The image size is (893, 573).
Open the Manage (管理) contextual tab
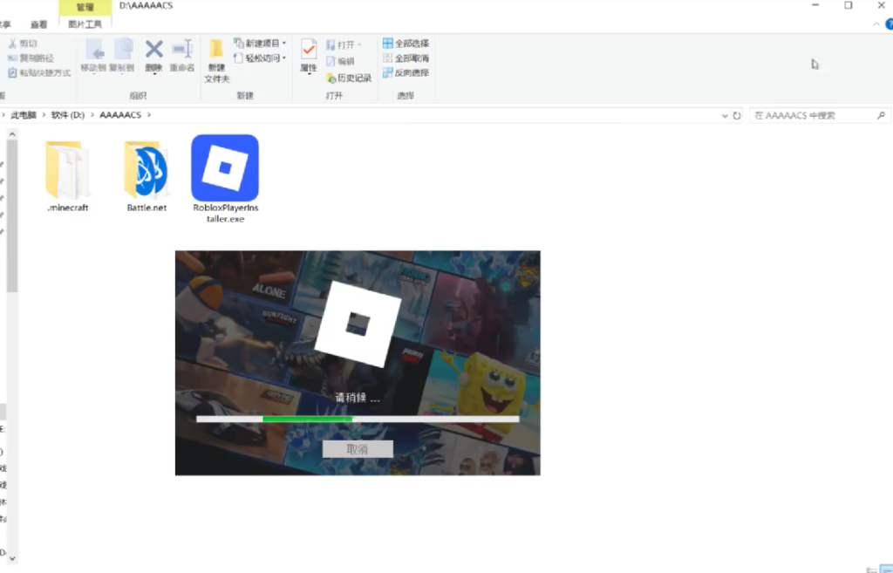[x=85, y=7]
